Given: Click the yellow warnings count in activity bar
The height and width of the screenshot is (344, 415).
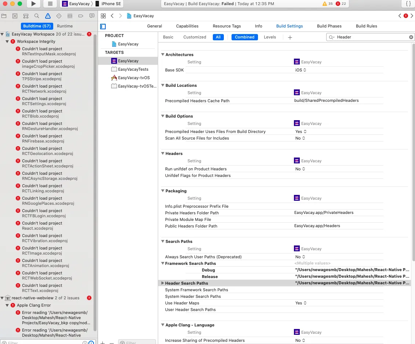Looking at the screenshot, I should [327, 4].
